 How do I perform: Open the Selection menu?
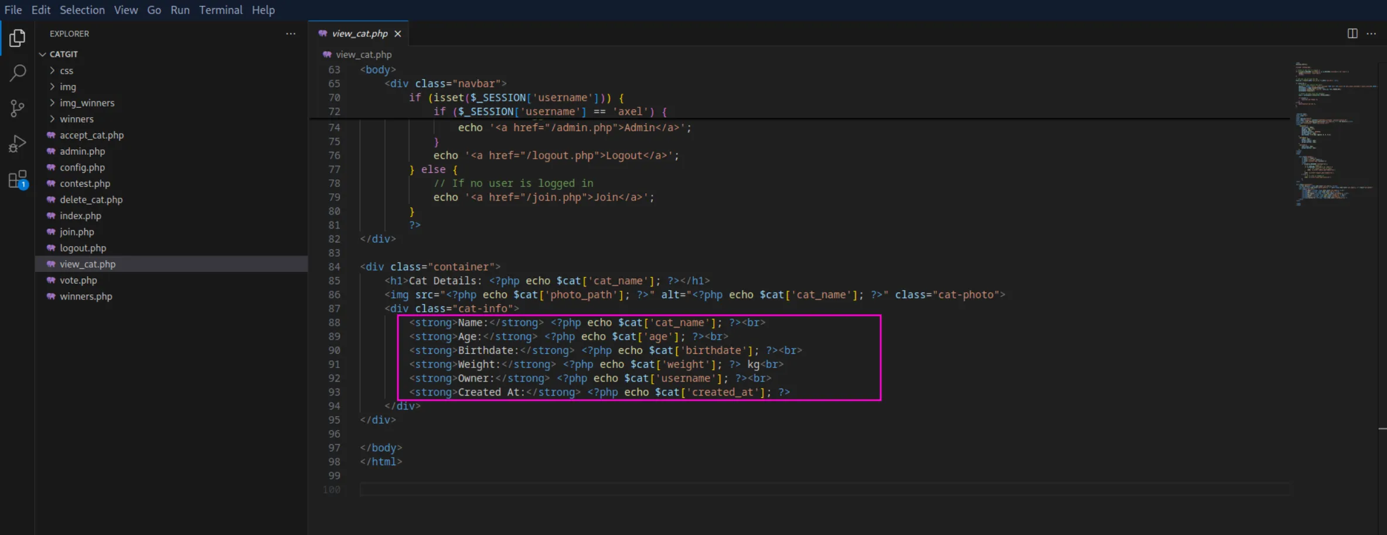point(82,10)
